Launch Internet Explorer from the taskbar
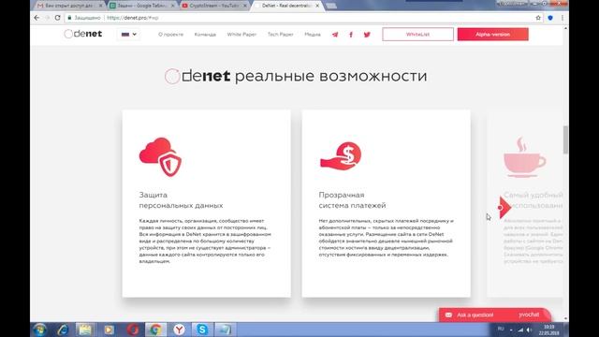This screenshot has width=599, height=337. pos(63,330)
